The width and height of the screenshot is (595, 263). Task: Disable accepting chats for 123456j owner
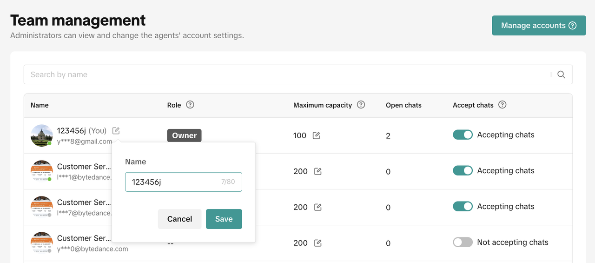point(463,135)
